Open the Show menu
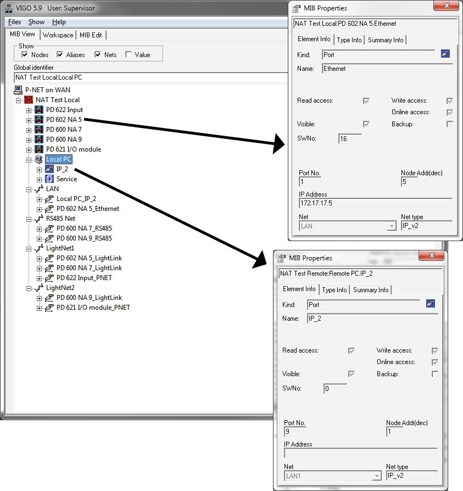 pyautogui.click(x=36, y=22)
